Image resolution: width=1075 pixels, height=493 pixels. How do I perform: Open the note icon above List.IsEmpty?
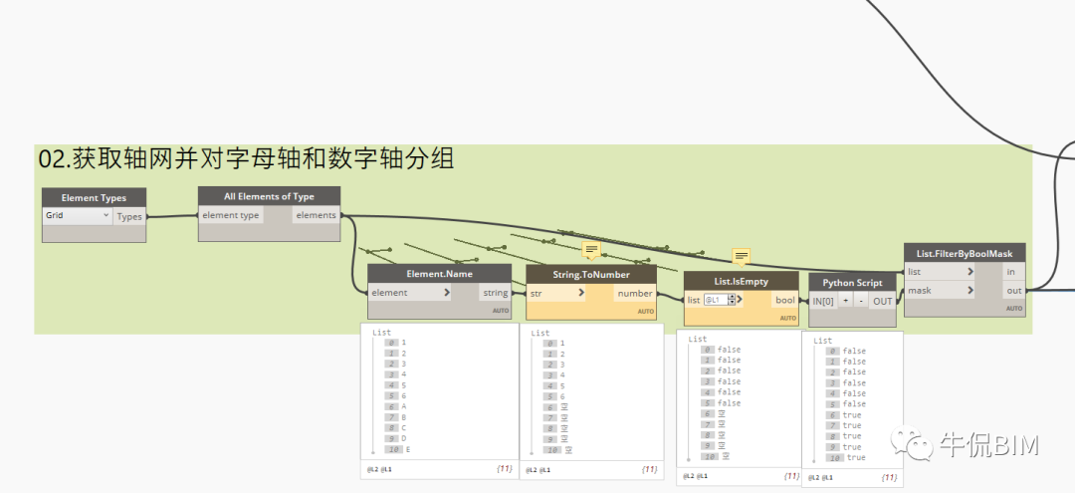pos(742,257)
